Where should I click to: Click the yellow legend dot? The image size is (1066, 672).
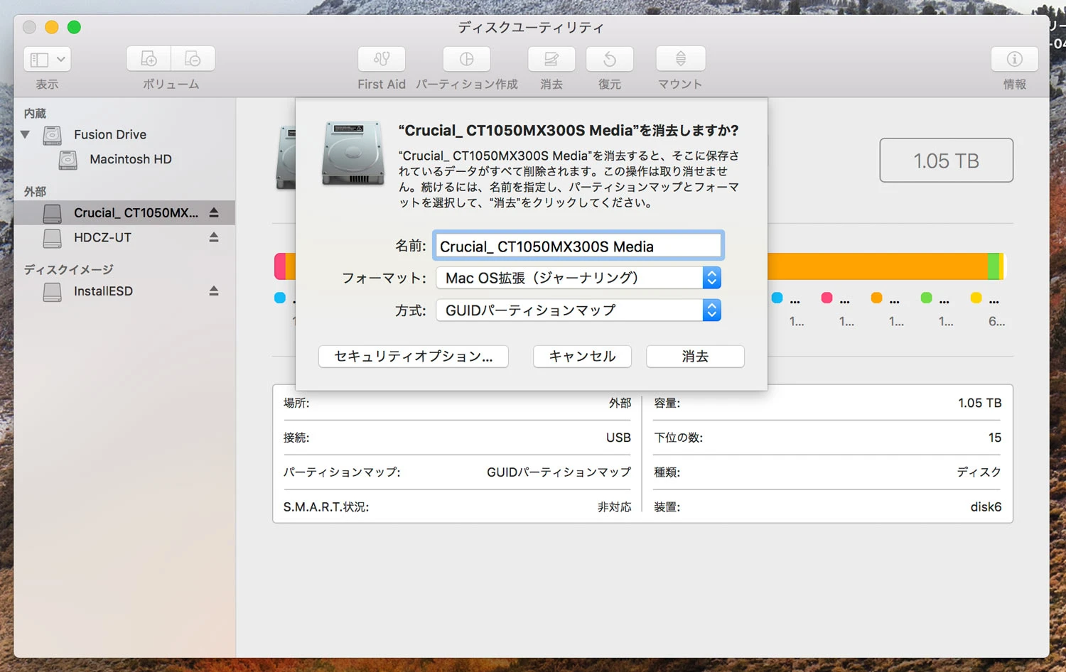tap(976, 298)
